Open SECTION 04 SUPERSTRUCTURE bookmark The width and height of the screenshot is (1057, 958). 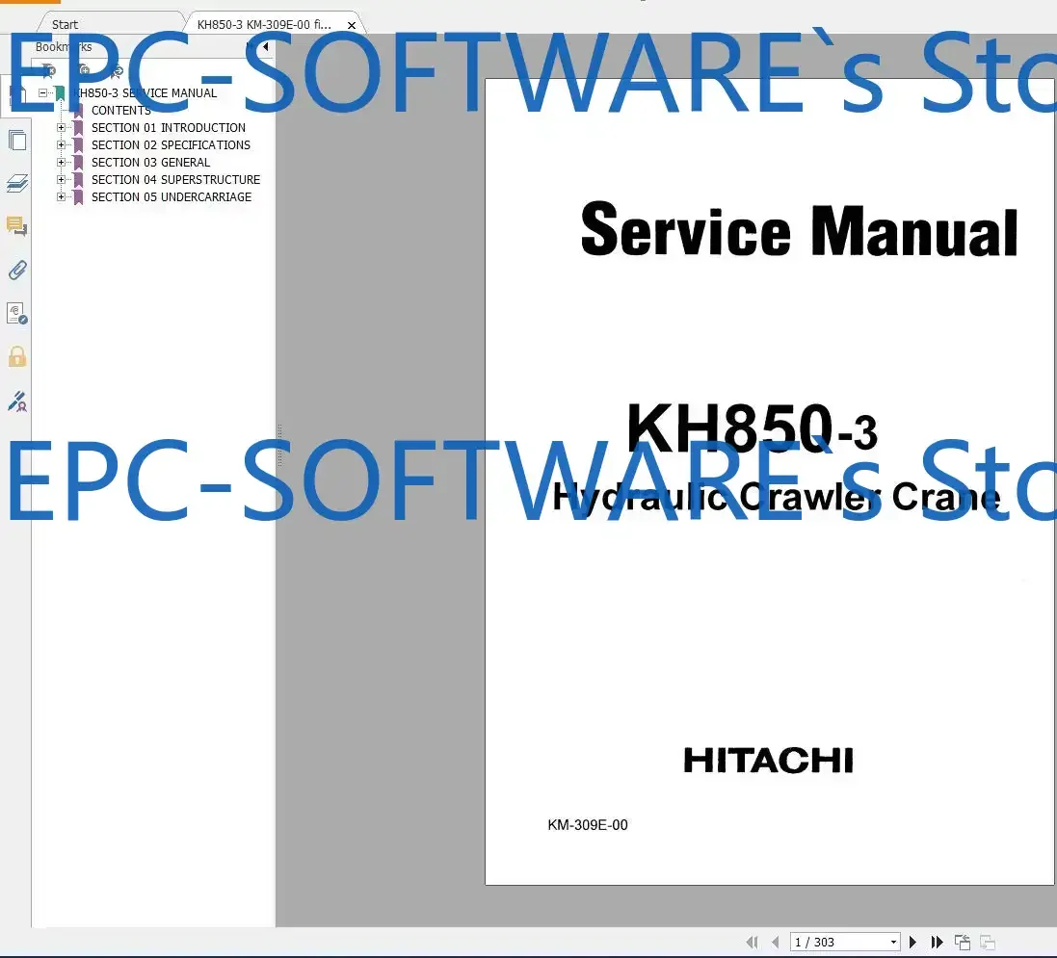pos(176,180)
